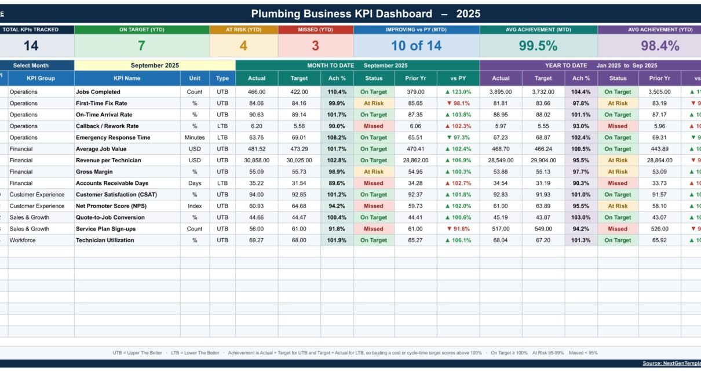Click the red up arrow beside MTD 102.3%
Image resolution: width=701 pixels, height=372 pixels.
click(x=447, y=126)
